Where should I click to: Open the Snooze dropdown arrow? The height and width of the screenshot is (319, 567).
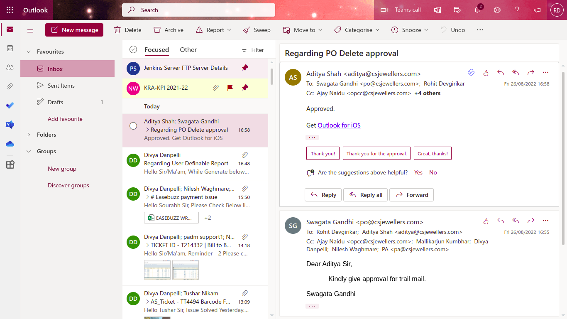click(426, 30)
